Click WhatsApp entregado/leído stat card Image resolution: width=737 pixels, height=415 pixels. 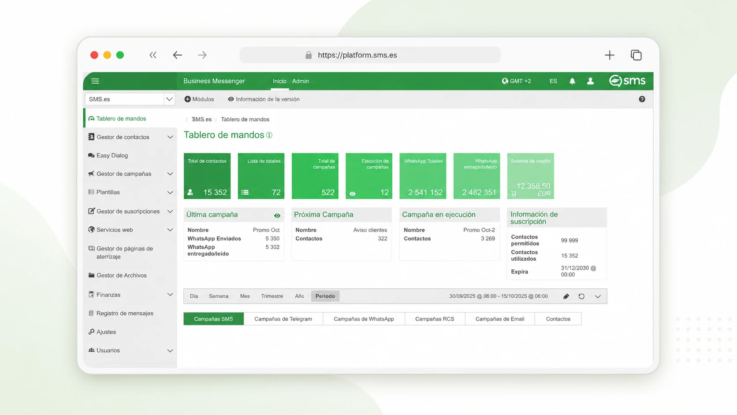click(477, 176)
